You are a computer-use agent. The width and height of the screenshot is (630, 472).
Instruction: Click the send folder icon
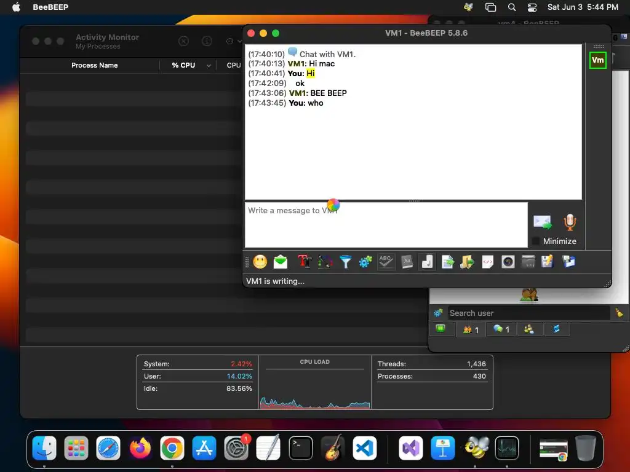click(x=467, y=262)
